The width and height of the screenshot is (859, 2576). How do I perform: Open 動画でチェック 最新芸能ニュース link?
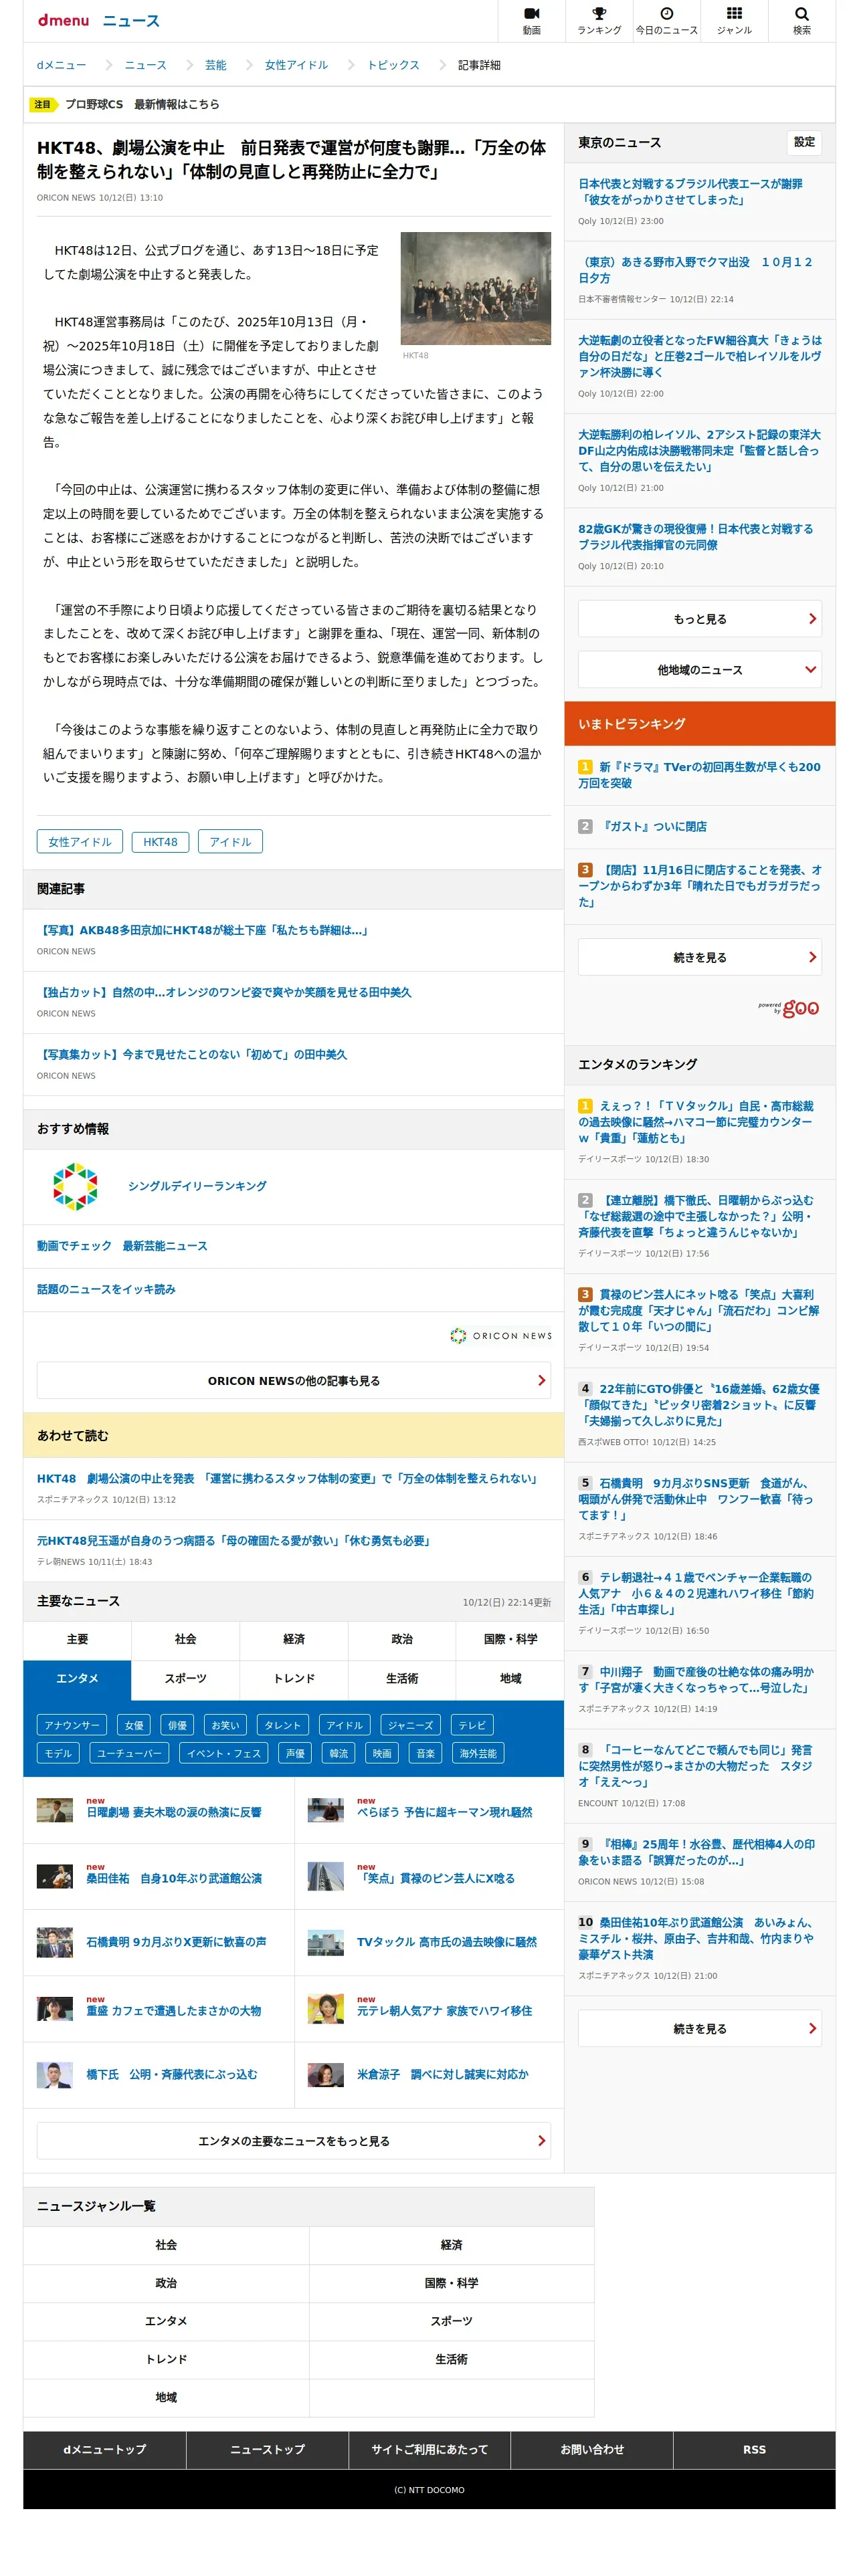[122, 1246]
